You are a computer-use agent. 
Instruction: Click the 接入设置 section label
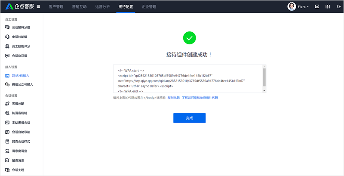pos(11,67)
